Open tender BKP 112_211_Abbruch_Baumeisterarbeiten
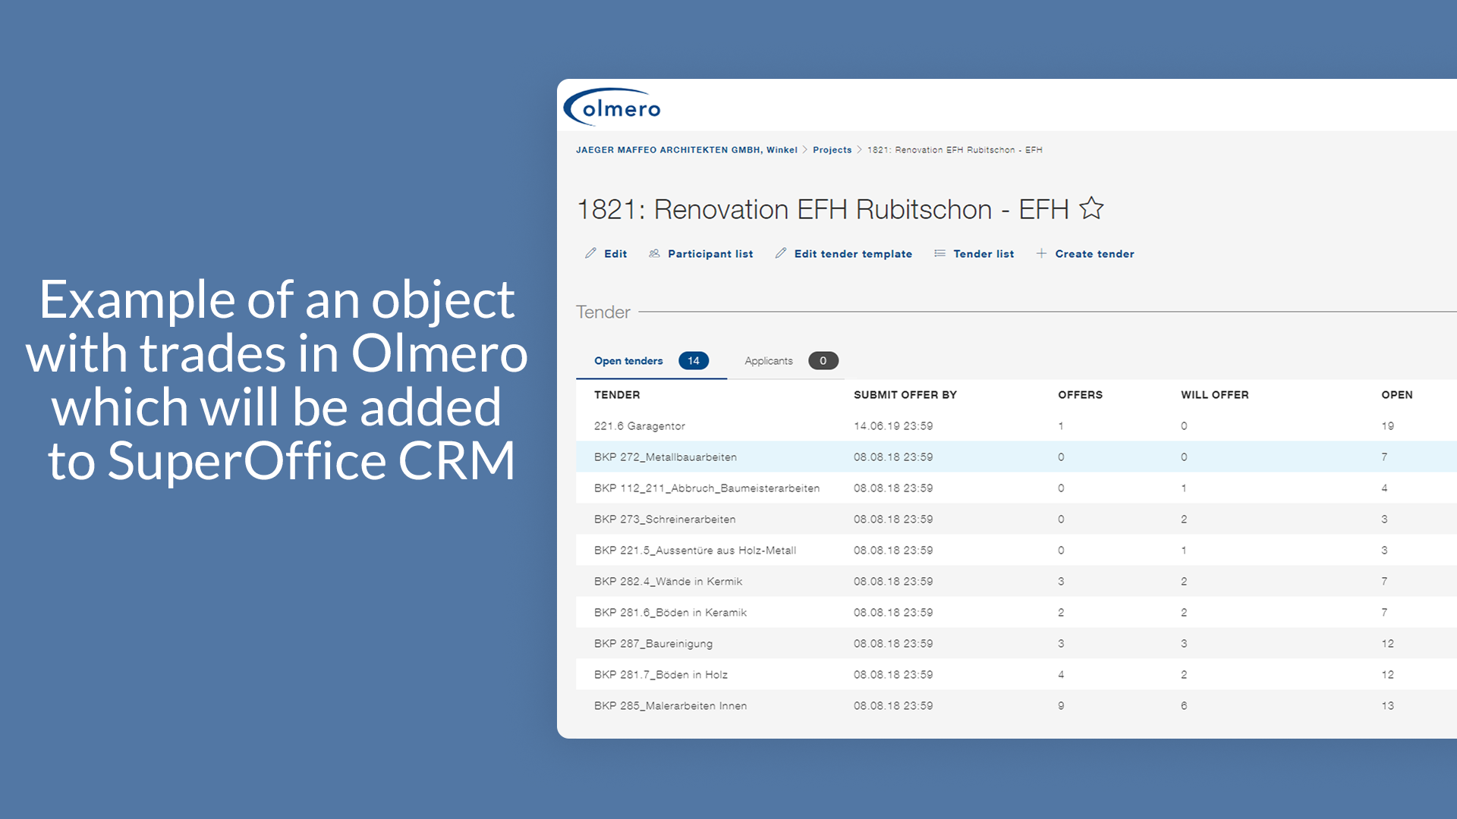The height and width of the screenshot is (819, 1457). pos(707,488)
